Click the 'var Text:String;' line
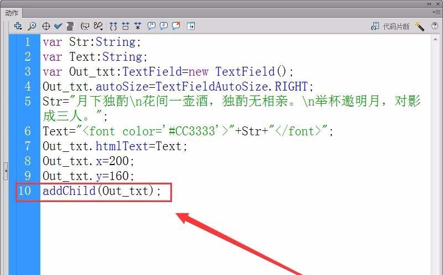This screenshot has height=275, width=443. click(x=95, y=57)
